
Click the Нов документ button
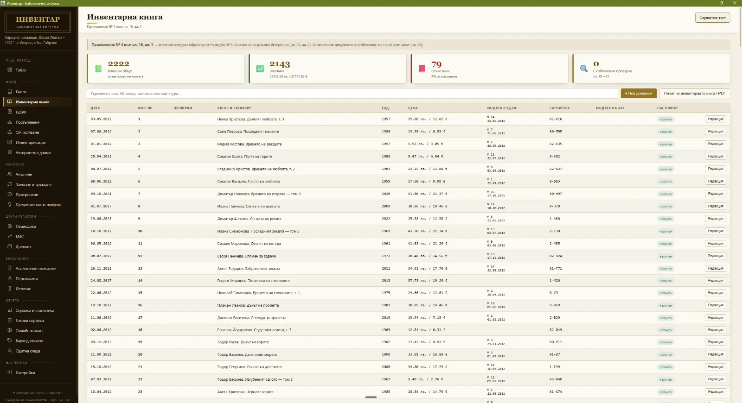click(x=639, y=94)
